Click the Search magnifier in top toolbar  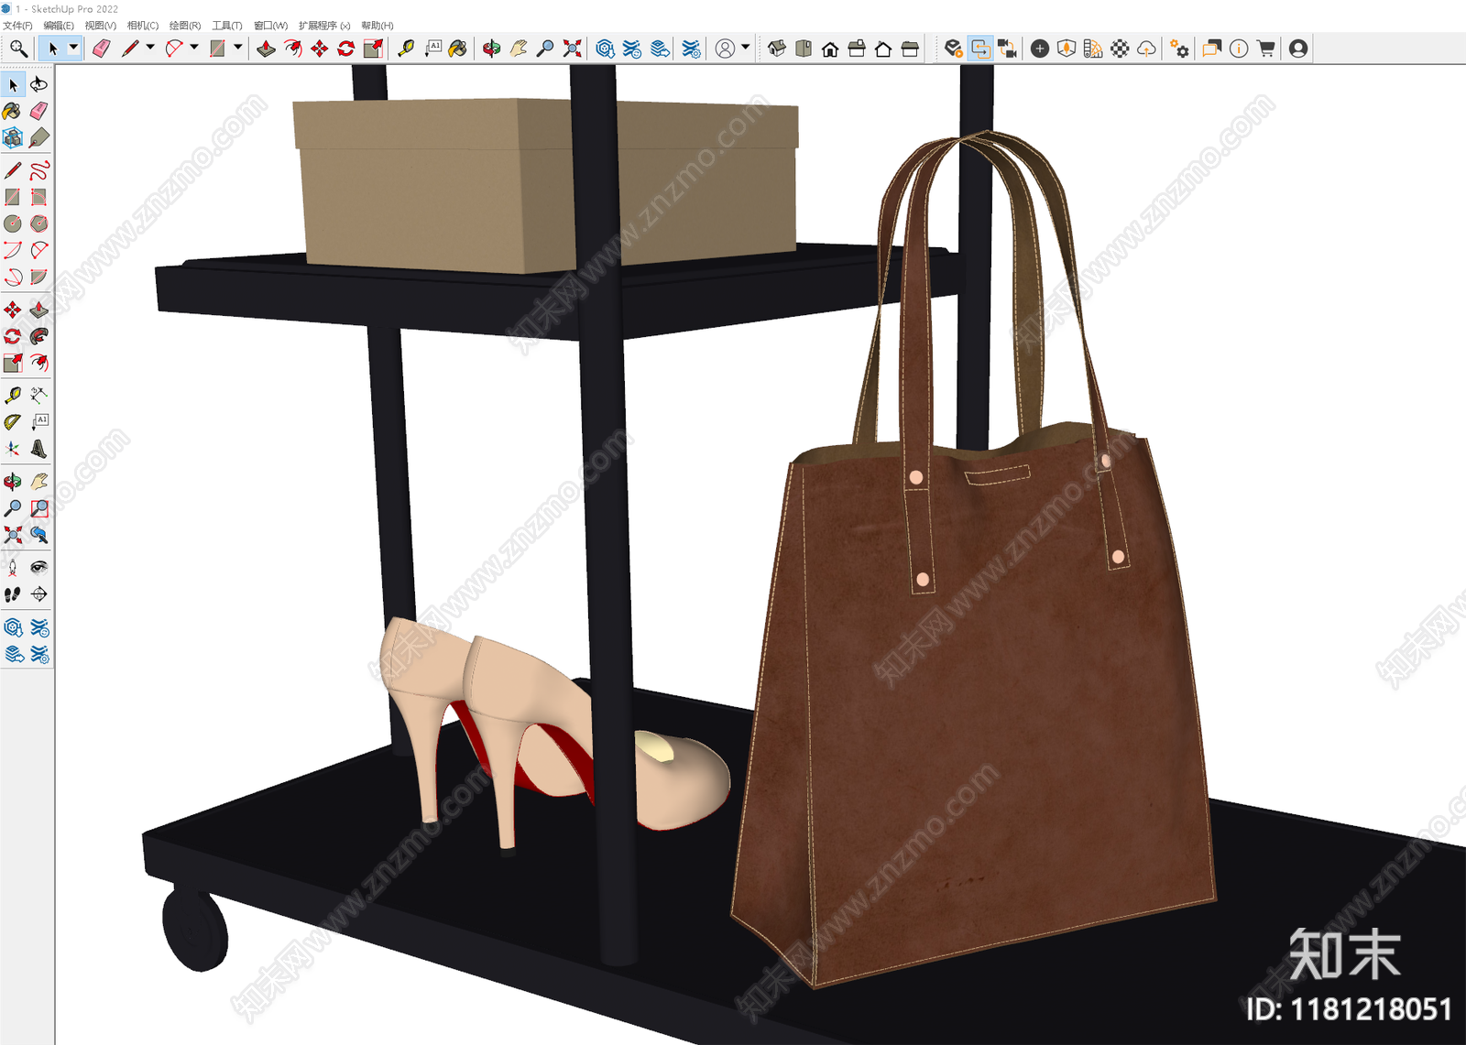click(x=18, y=49)
